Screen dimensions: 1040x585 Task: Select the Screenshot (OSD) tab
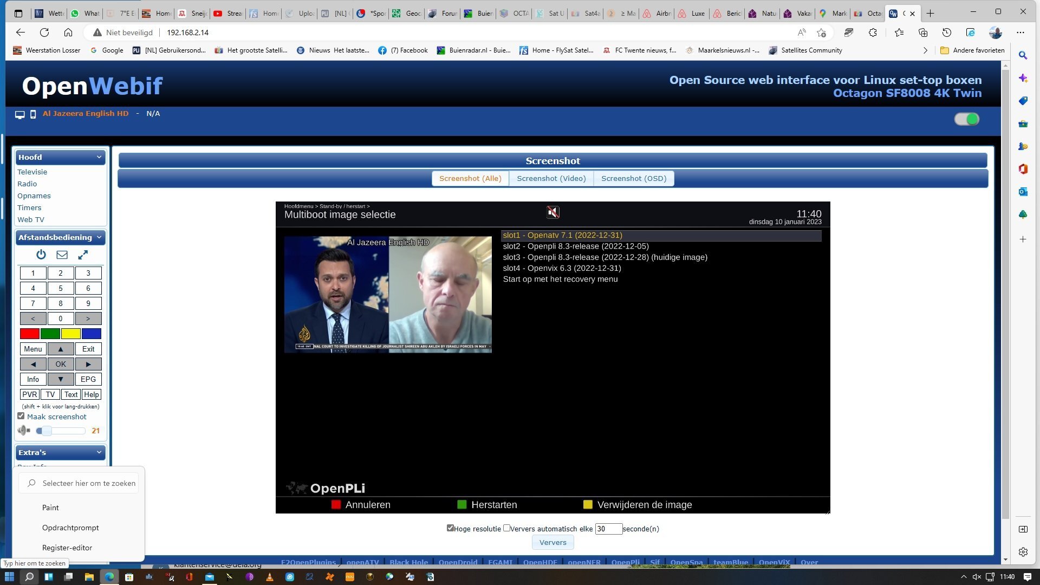click(x=634, y=178)
